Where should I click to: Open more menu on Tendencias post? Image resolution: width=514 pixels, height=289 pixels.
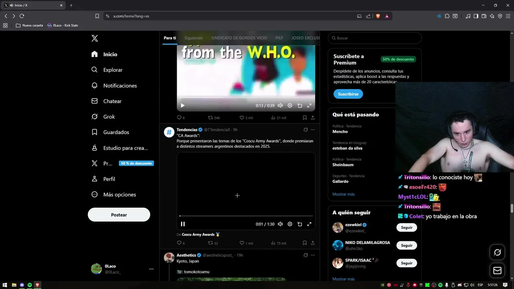(x=313, y=130)
